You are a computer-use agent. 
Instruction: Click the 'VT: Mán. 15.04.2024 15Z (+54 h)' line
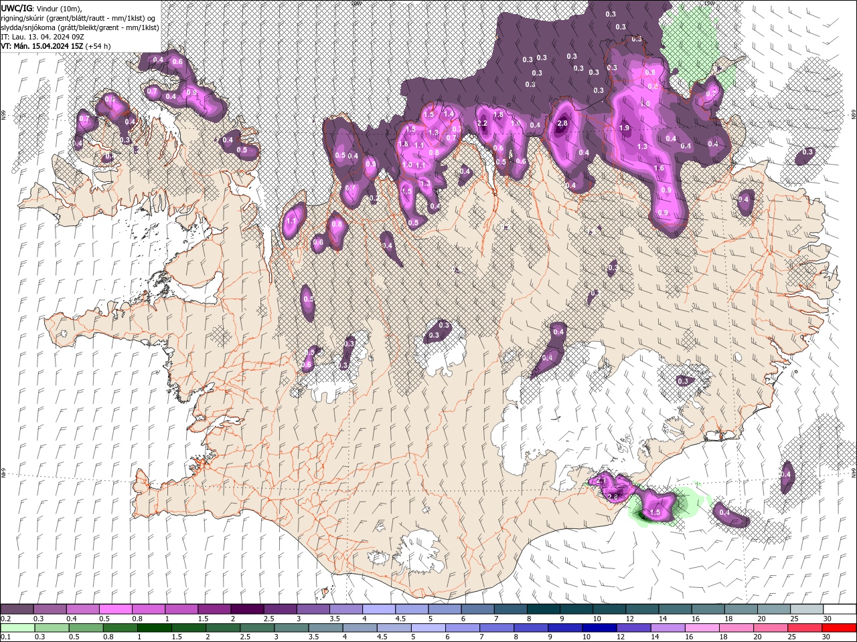coord(56,46)
